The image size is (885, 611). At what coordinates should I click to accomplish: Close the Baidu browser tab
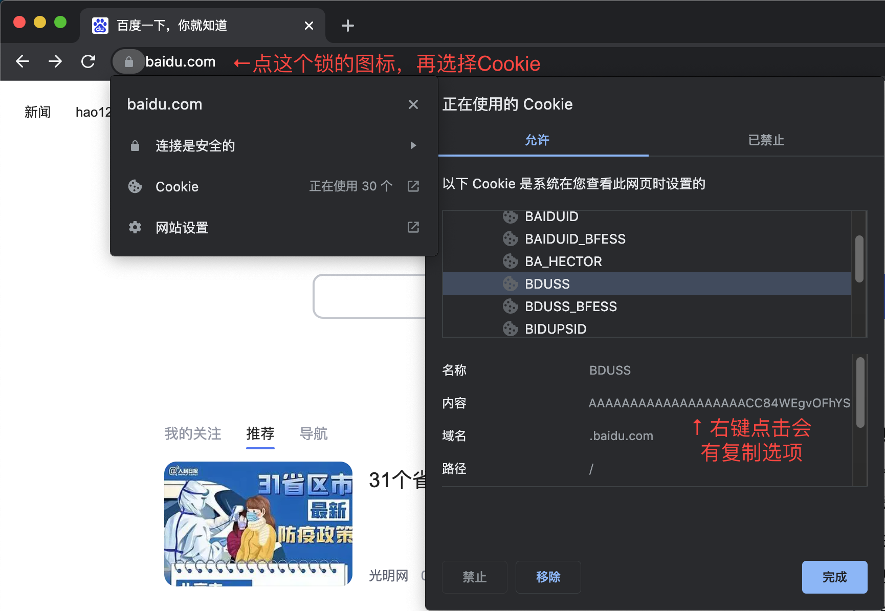tap(309, 26)
